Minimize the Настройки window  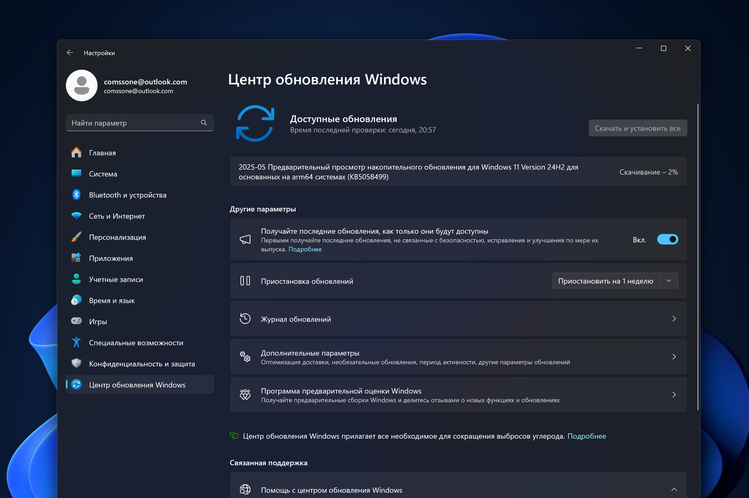[x=639, y=48]
